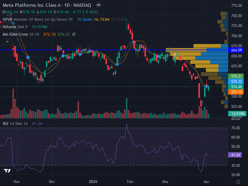This screenshot has width=248, height=186.
Task: Select the VPVR indicator legend
Action: tap(38, 20)
